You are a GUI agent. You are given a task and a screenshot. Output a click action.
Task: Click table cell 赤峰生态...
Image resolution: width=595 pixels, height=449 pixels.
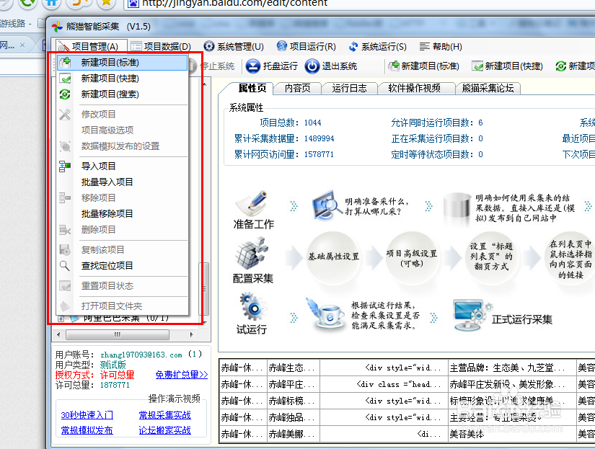294,368
